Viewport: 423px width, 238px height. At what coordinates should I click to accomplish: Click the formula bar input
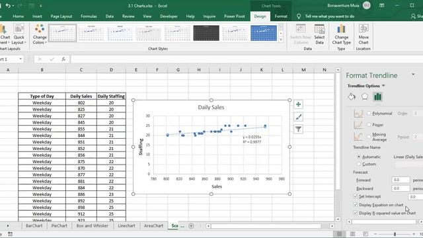pos(247,59)
